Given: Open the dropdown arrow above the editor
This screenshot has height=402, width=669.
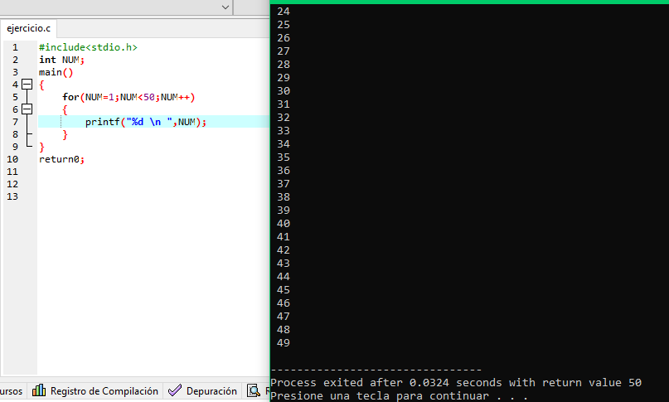Looking at the screenshot, I should 225,7.
